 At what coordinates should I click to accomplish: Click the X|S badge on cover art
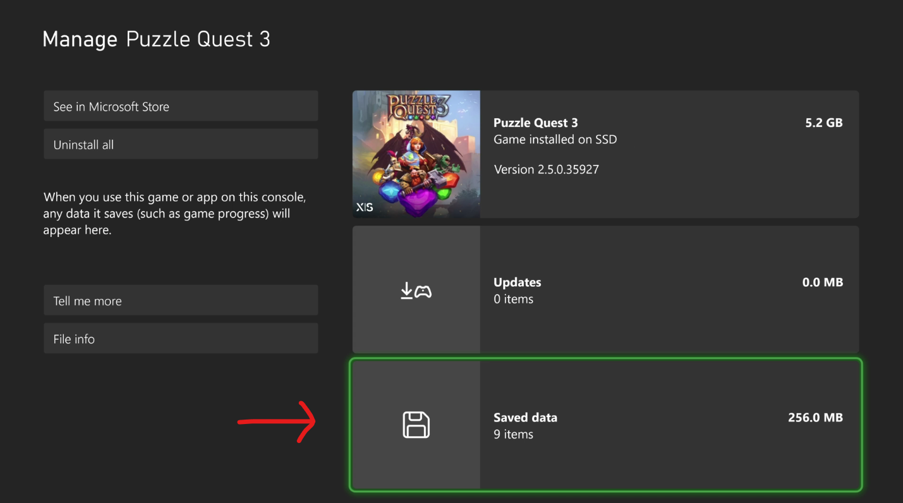[x=365, y=207]
